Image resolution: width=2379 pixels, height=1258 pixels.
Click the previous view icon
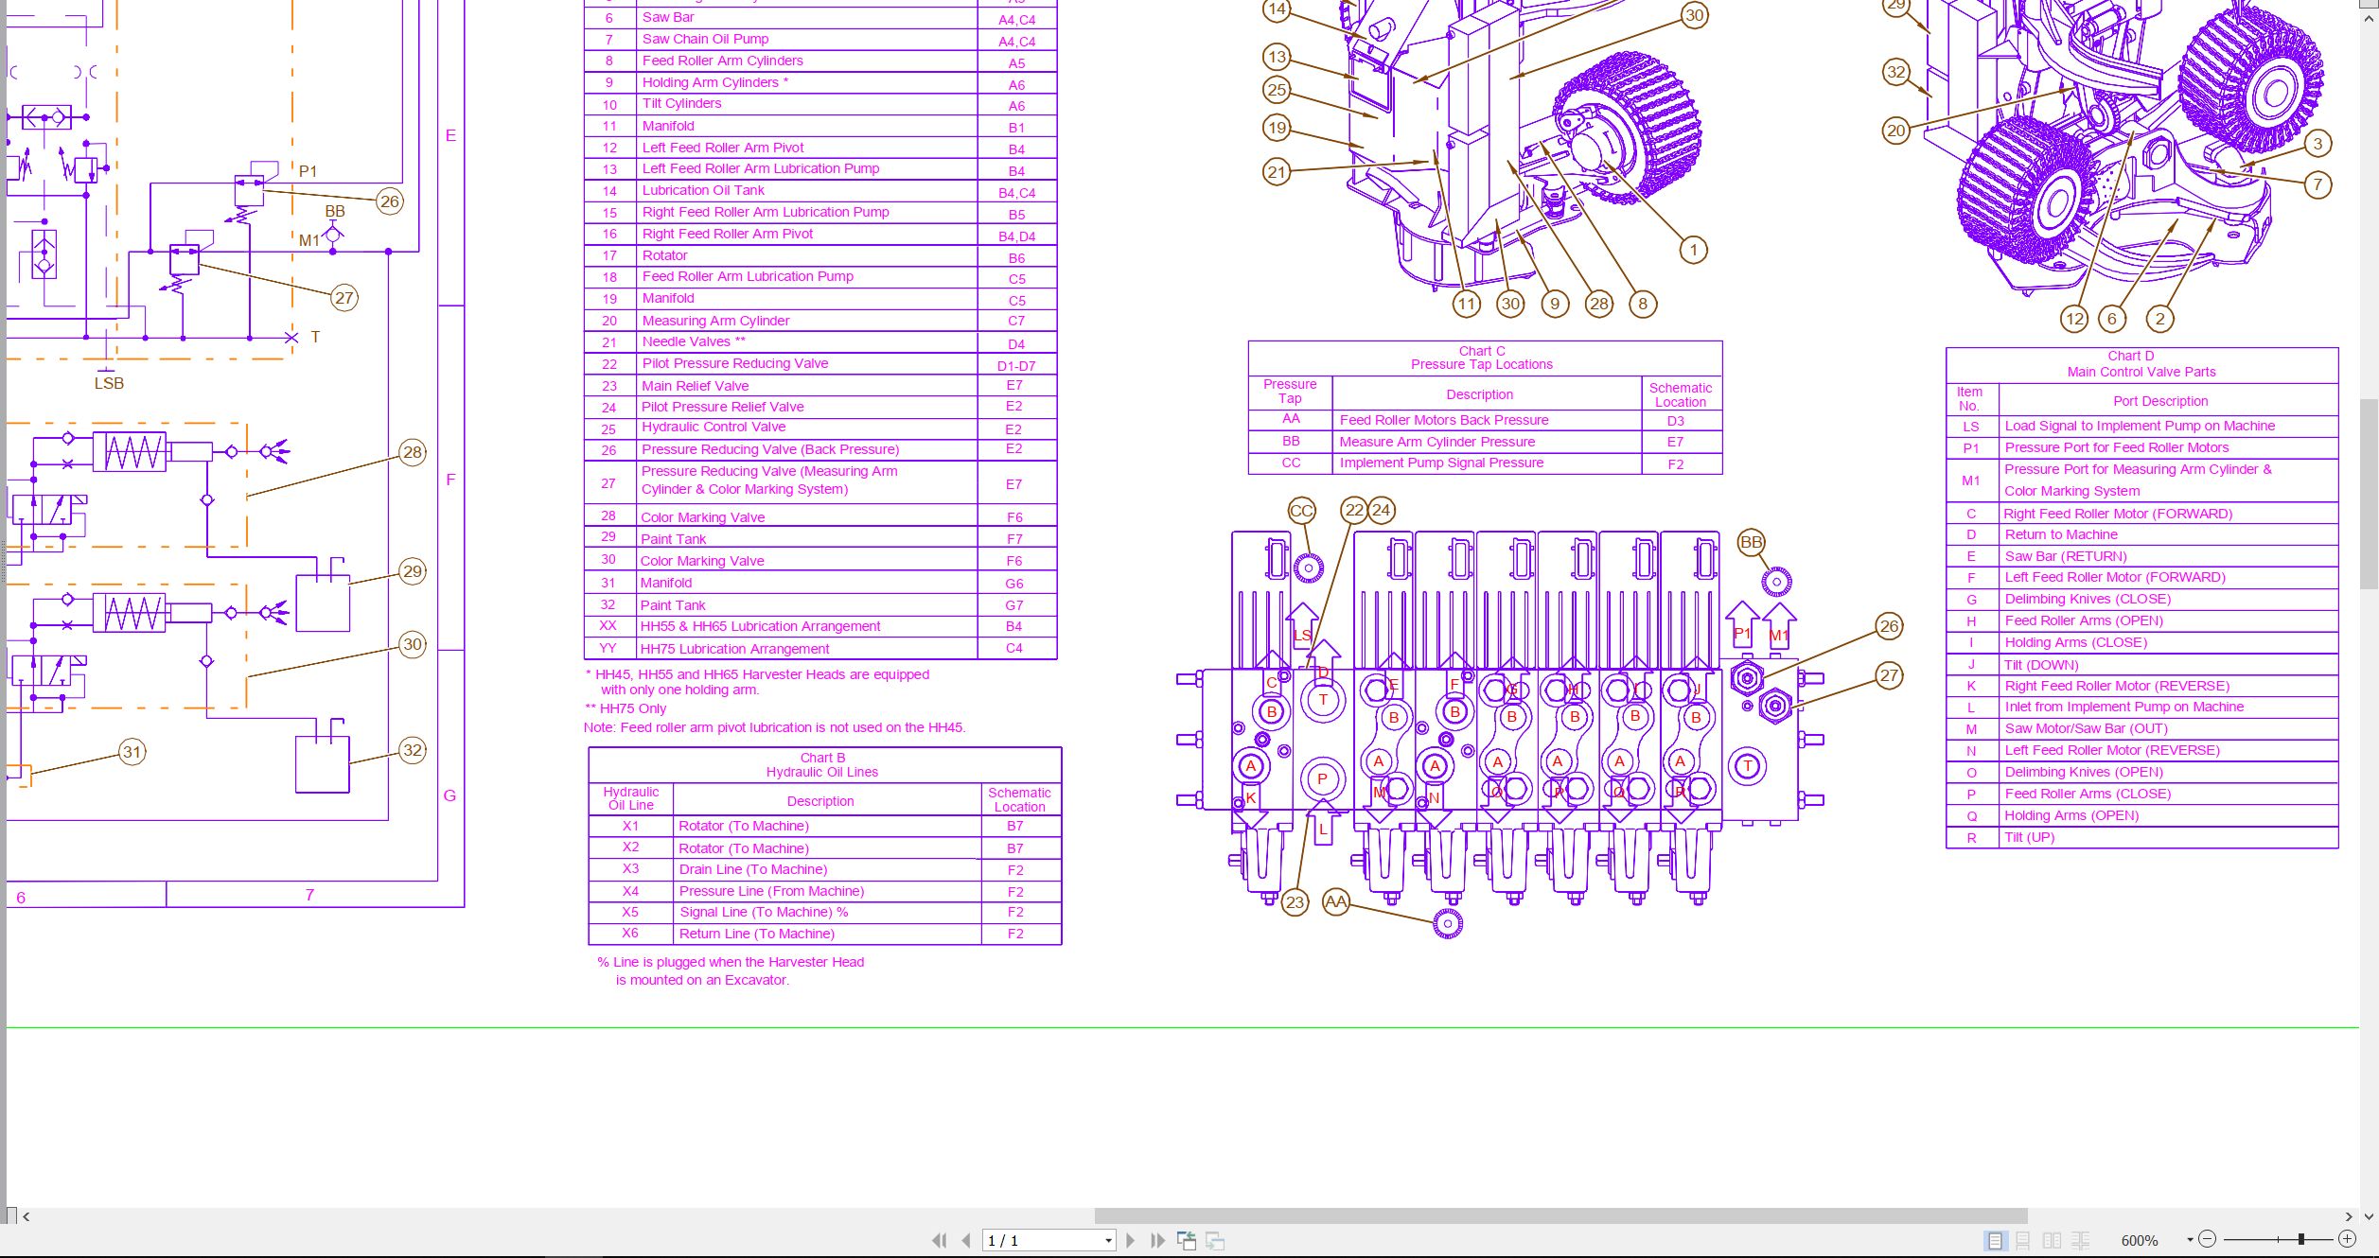(x=1187, y=1240)
